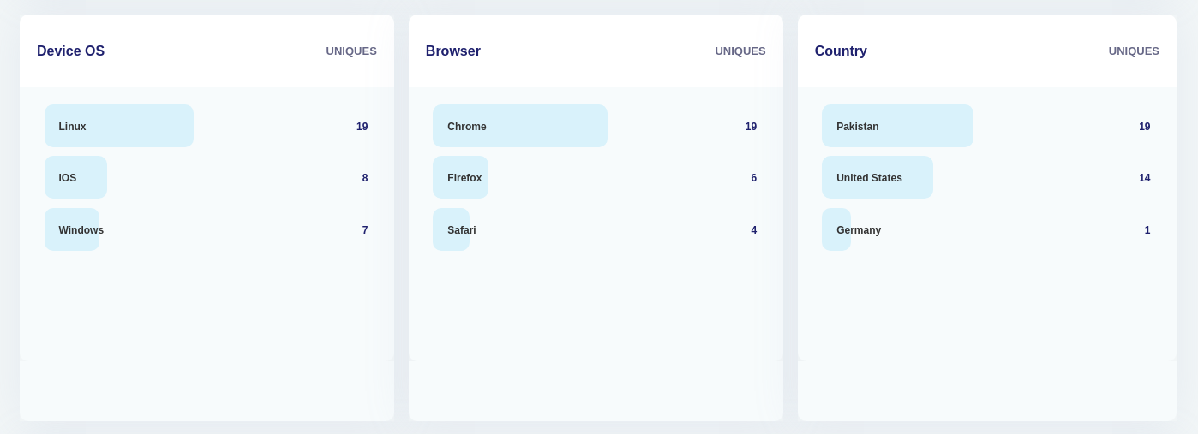
Task: Click United States unique count 14
Action: [x=1145, y=178]
